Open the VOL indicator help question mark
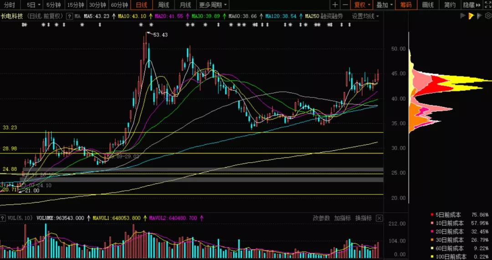Screen dimensions: 492x260 tap(3, 218)
